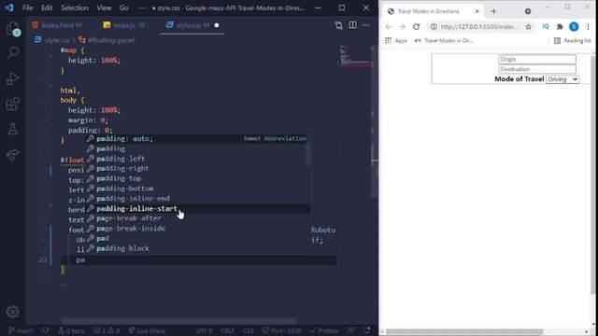The image size is (598, 336).
Task: Open the File menu
Action: (x=27, y=7)
